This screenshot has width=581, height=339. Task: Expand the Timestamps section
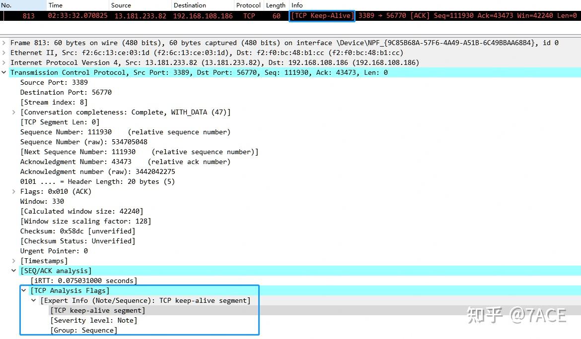(13, 261)
